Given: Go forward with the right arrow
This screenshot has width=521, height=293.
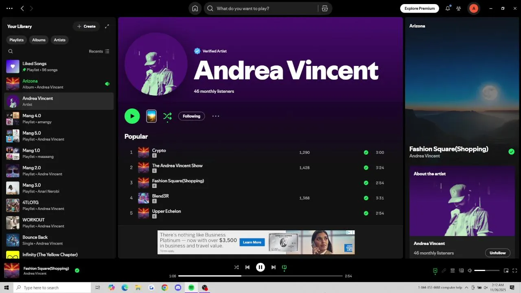Looking at the screenshot, I should coord(31,8).
